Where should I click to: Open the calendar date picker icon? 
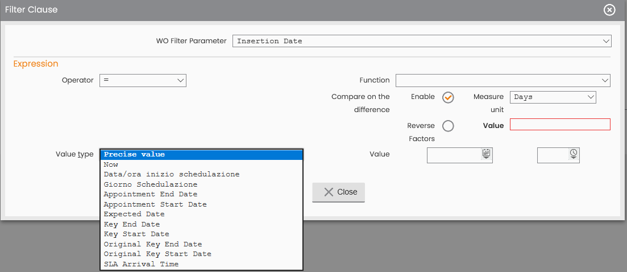[x=486, y=154]
